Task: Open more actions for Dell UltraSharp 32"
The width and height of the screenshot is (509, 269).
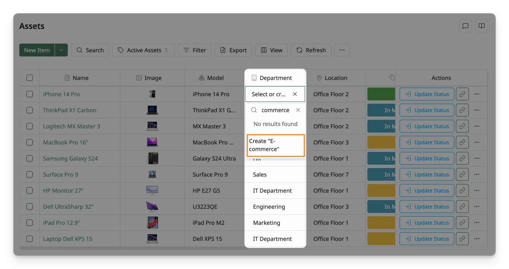Action: [477, 207]
